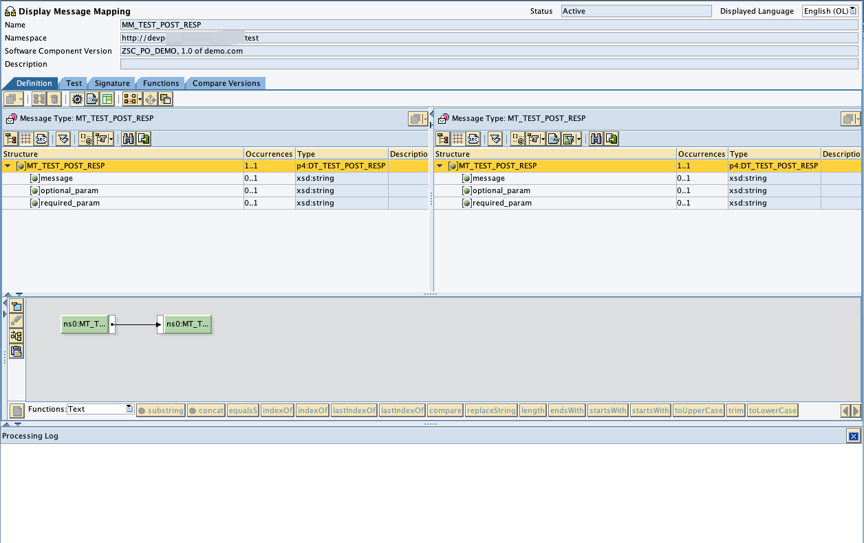
Task: Click the target structure context icon with down arrow
Action: [x=495, y=139]
